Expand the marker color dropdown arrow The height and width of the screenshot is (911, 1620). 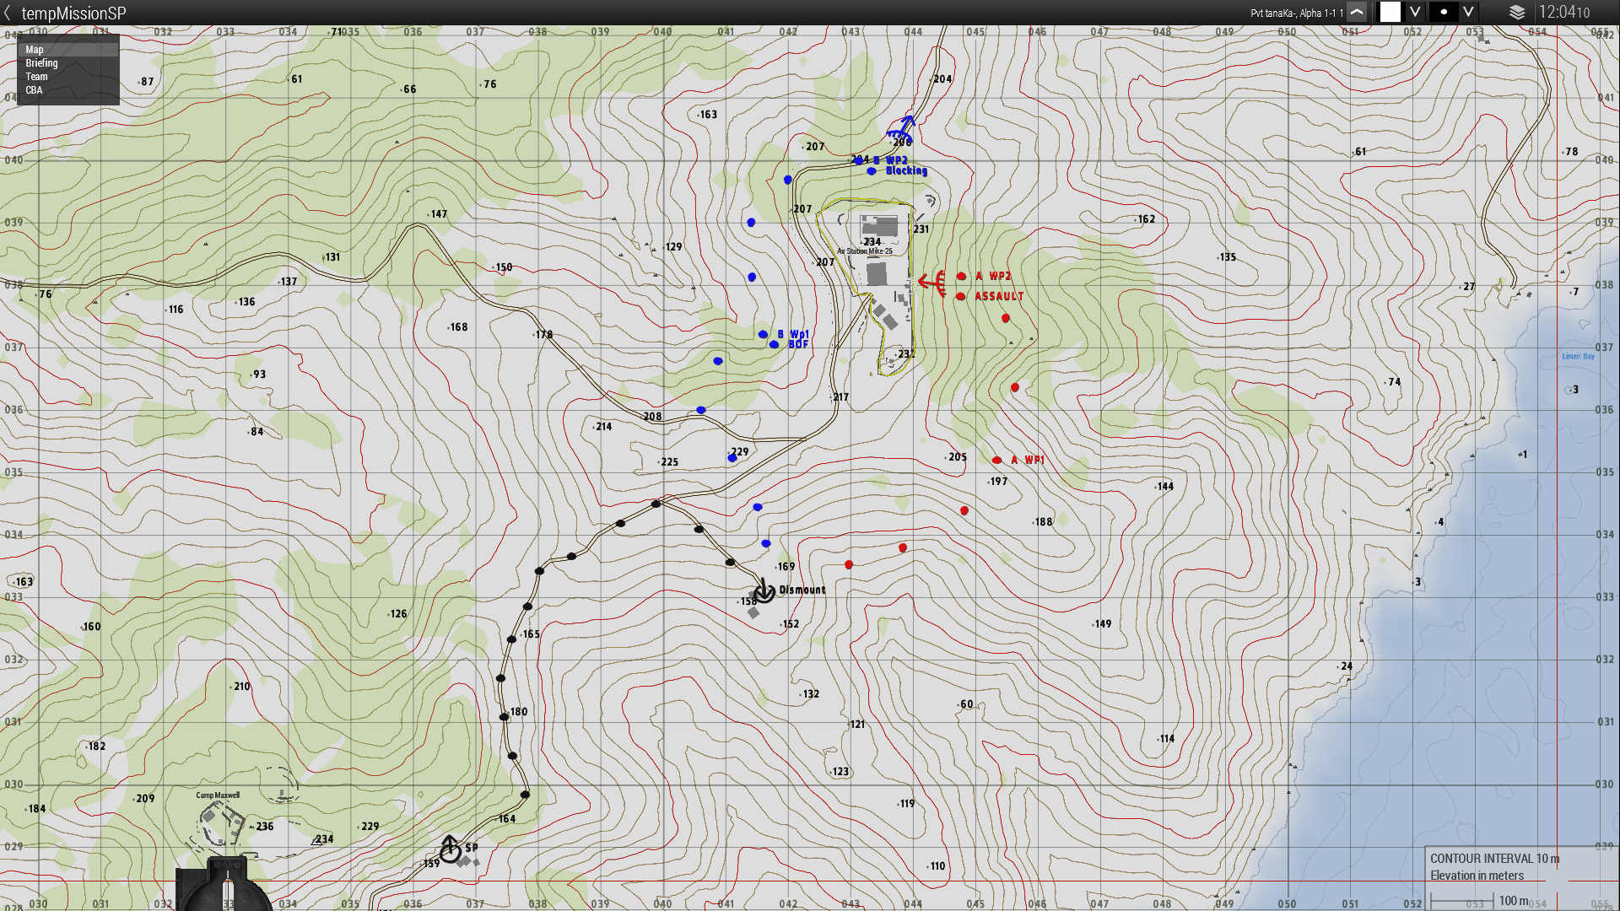pos(1415,13)
